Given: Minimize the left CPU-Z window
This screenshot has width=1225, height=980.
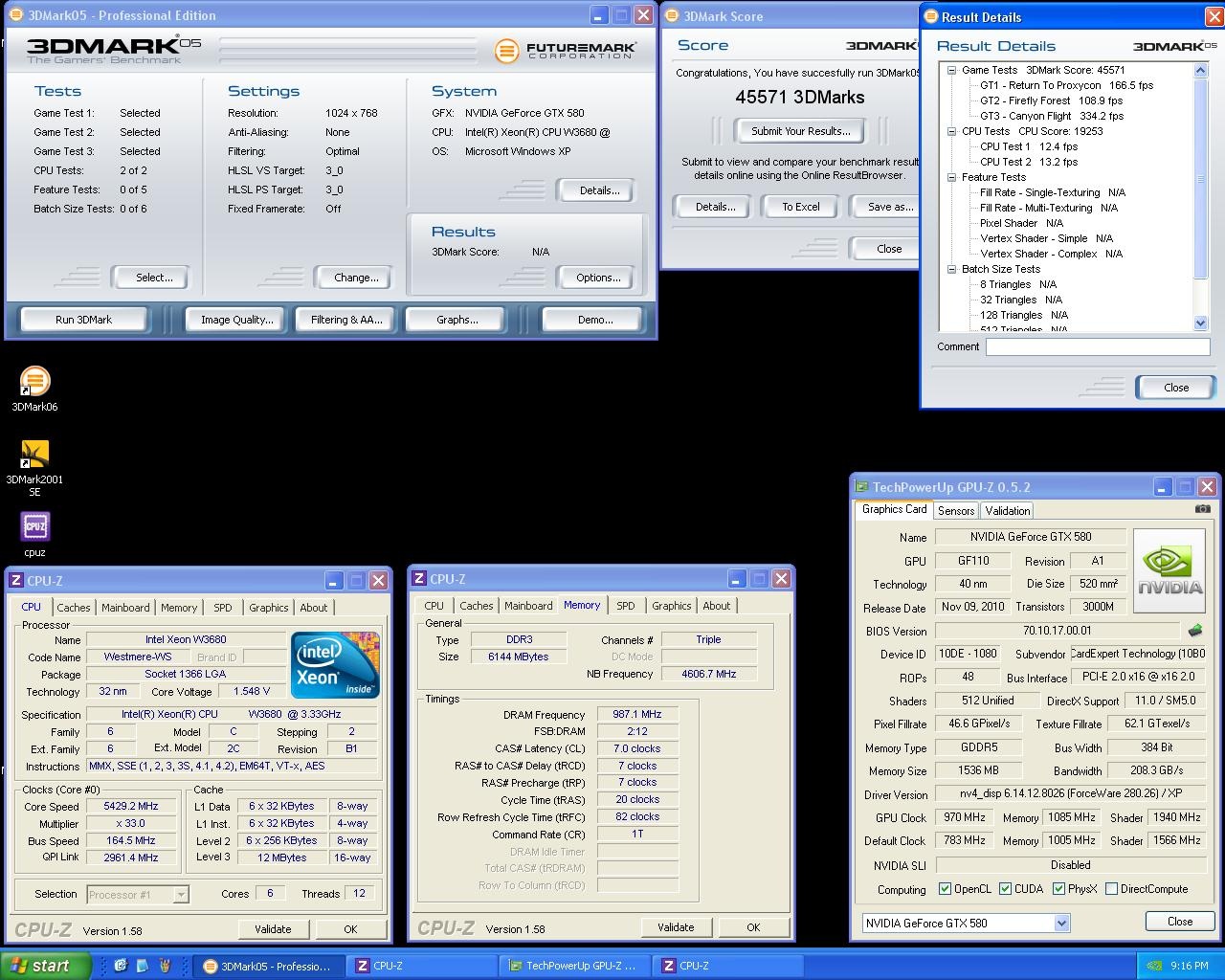Looking at the screenshot, I should (x=333, y=581).
